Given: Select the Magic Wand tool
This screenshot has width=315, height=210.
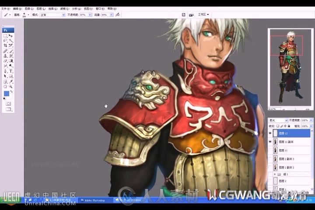Looking at the screenshot, I should [11, 41].
